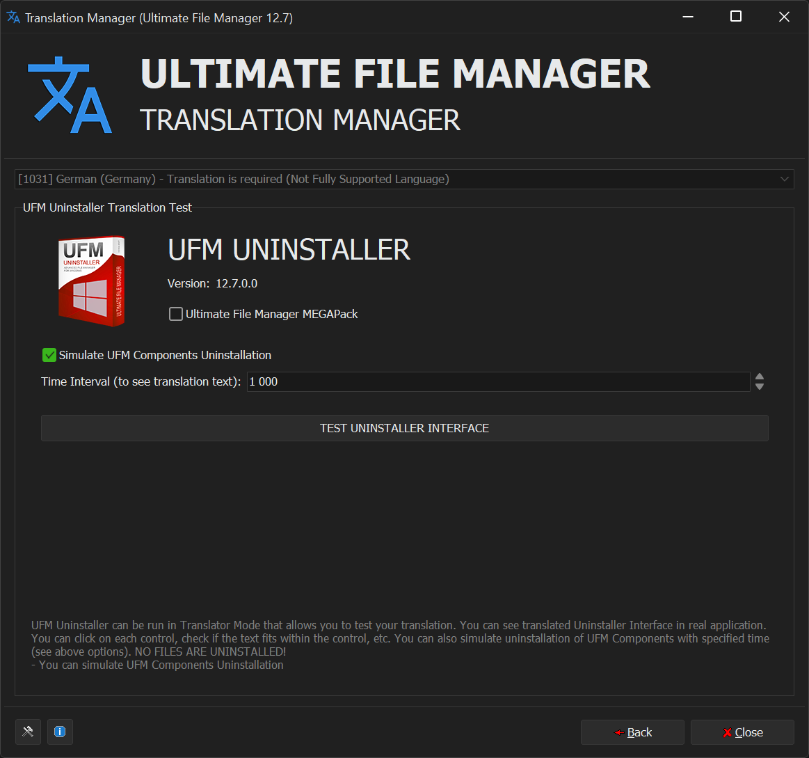809x758 pixels.
Task: Uncheck Simulate UFM Components Uninstallation
Action: (x=49, y=355)
